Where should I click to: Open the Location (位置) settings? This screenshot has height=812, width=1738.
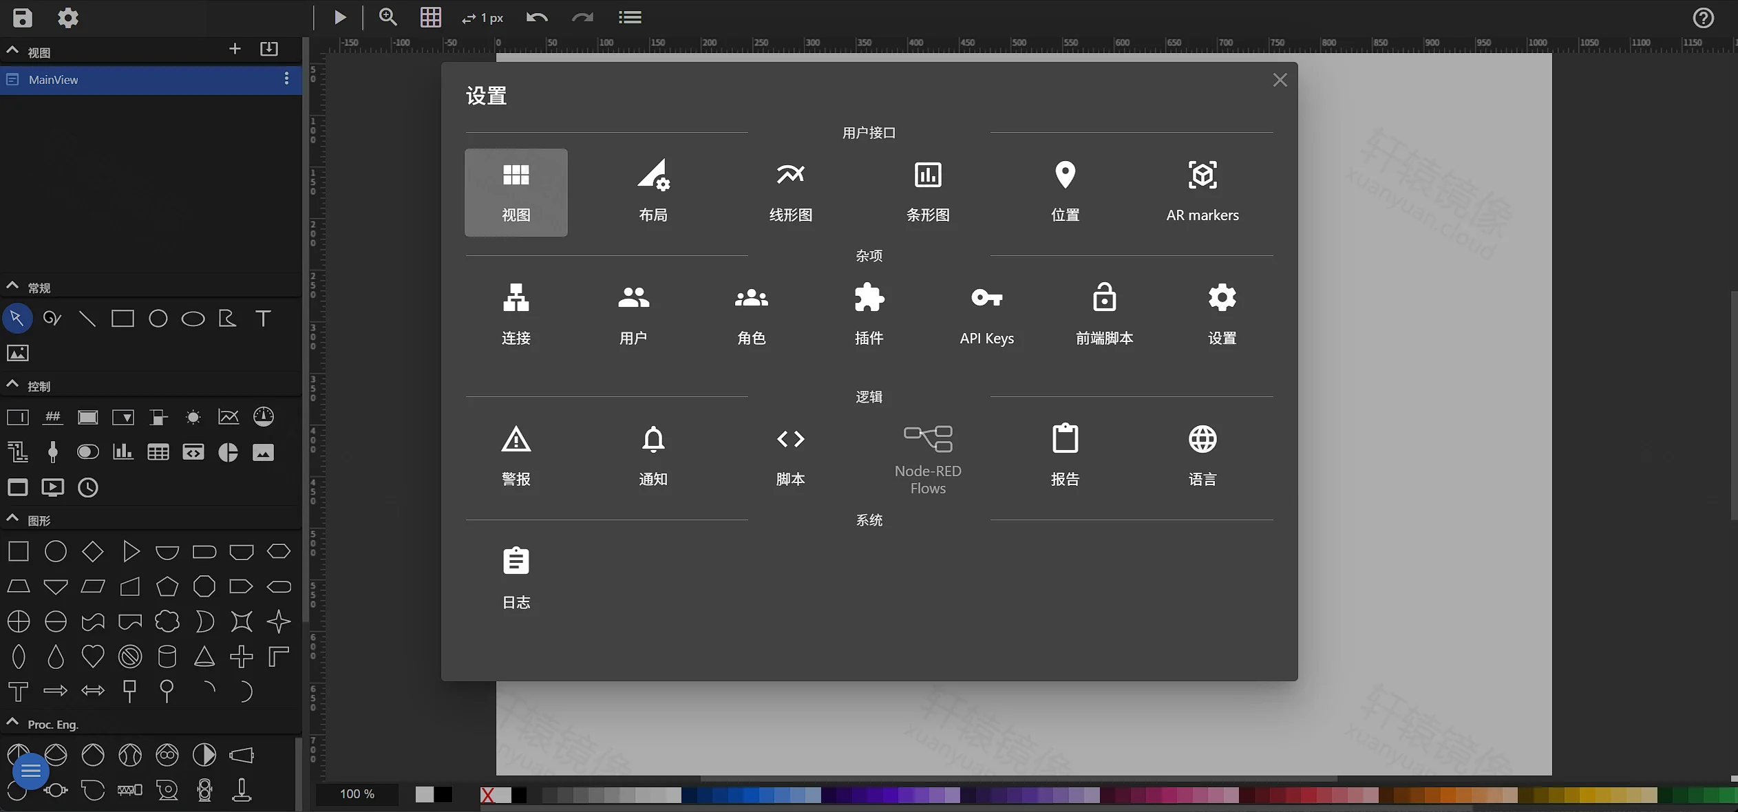[1065, 193]
